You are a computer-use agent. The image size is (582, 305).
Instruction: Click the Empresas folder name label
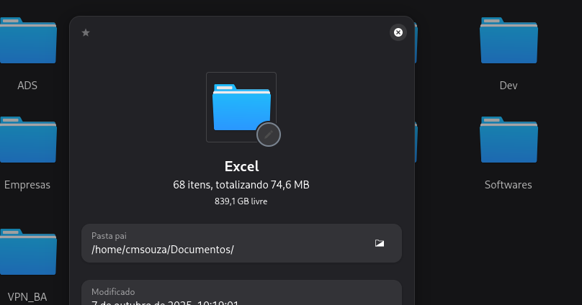pyautogui.click(x=27, y=185)
